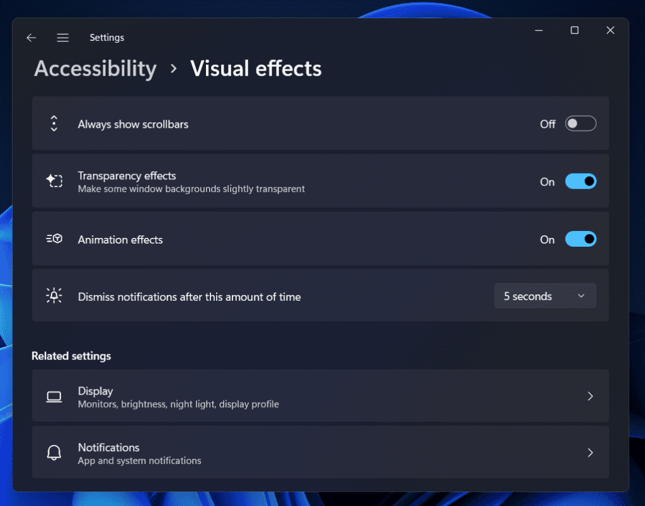Click the Settings title in the titlebar
The height and width of the screenshot is (506, 645).
click(x=106, y=37)
